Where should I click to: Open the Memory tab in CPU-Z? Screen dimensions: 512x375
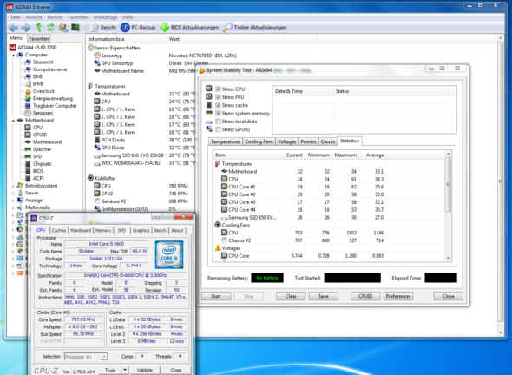(x=103, y=231)
